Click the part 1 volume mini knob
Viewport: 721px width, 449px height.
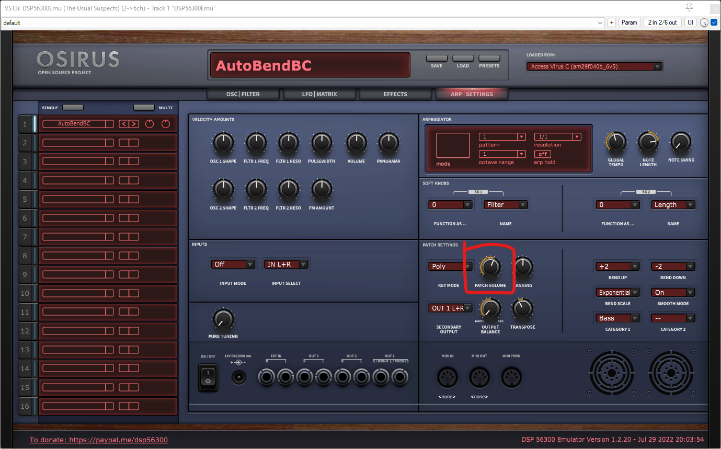click(150, 124)
